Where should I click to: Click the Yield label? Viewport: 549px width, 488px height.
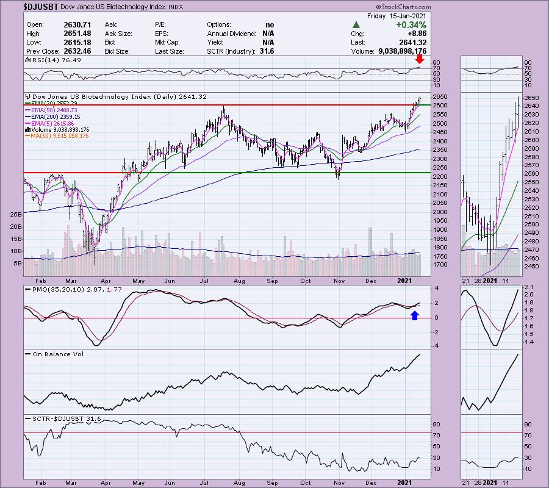coord(215,42)
